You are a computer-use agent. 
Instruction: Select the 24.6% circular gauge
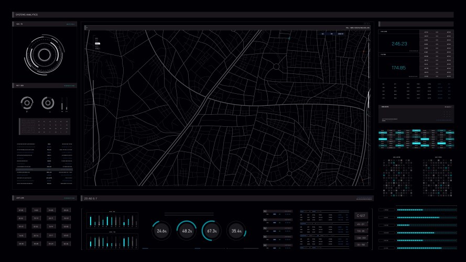coord(161,231)
